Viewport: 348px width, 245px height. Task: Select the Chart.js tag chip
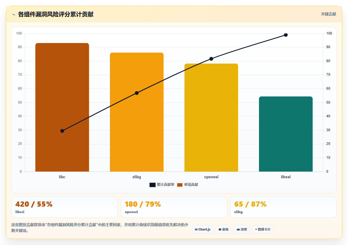click(203, 229)
